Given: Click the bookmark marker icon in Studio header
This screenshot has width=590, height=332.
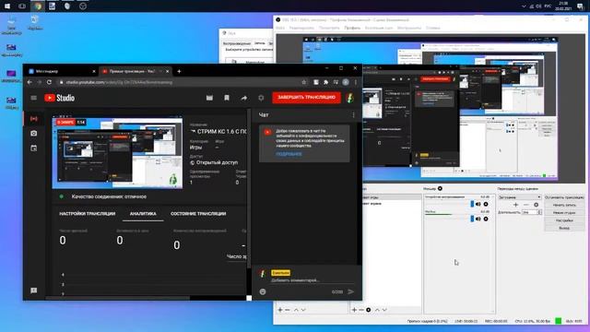Looking at the screenshot, I should pos(227,98).
